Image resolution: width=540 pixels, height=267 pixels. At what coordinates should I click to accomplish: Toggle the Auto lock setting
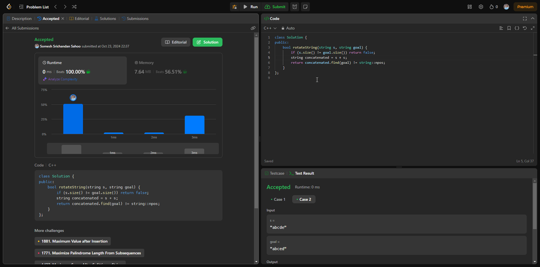288,28
